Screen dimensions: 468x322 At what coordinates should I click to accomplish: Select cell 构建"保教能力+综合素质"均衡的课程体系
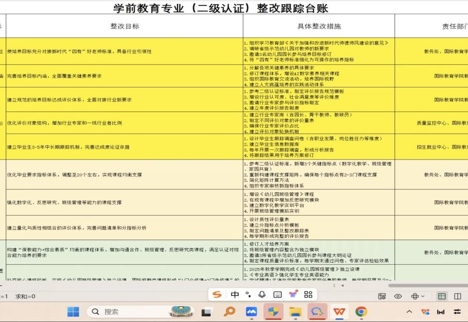click(x=124, y=252)
